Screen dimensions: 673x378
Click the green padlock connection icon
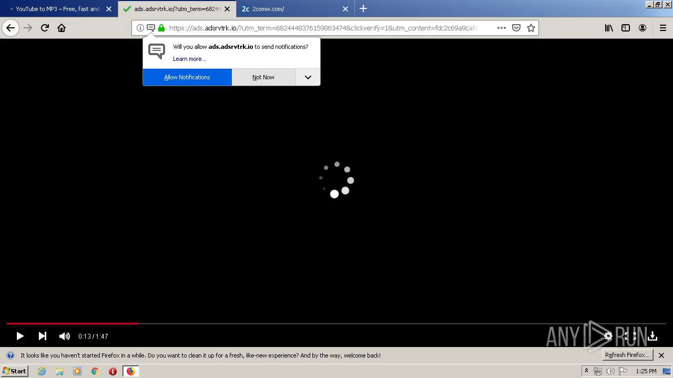point(161,28)
